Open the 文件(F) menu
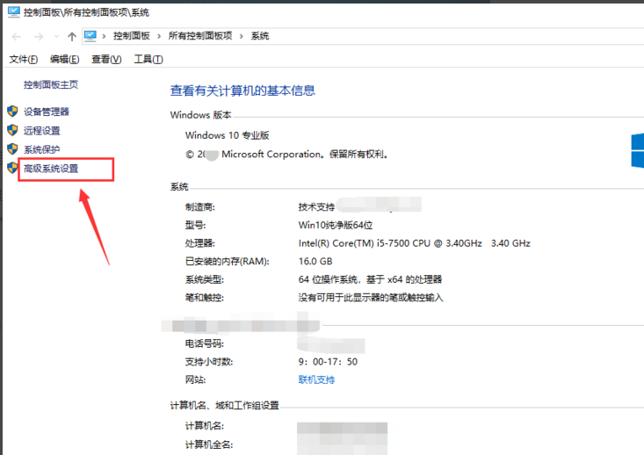The image size is (644, 455). coord(24,60)
